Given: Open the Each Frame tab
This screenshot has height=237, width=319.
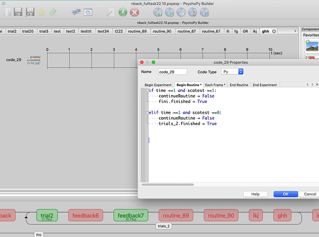Looking at the screenshot, I should point(215,85).
